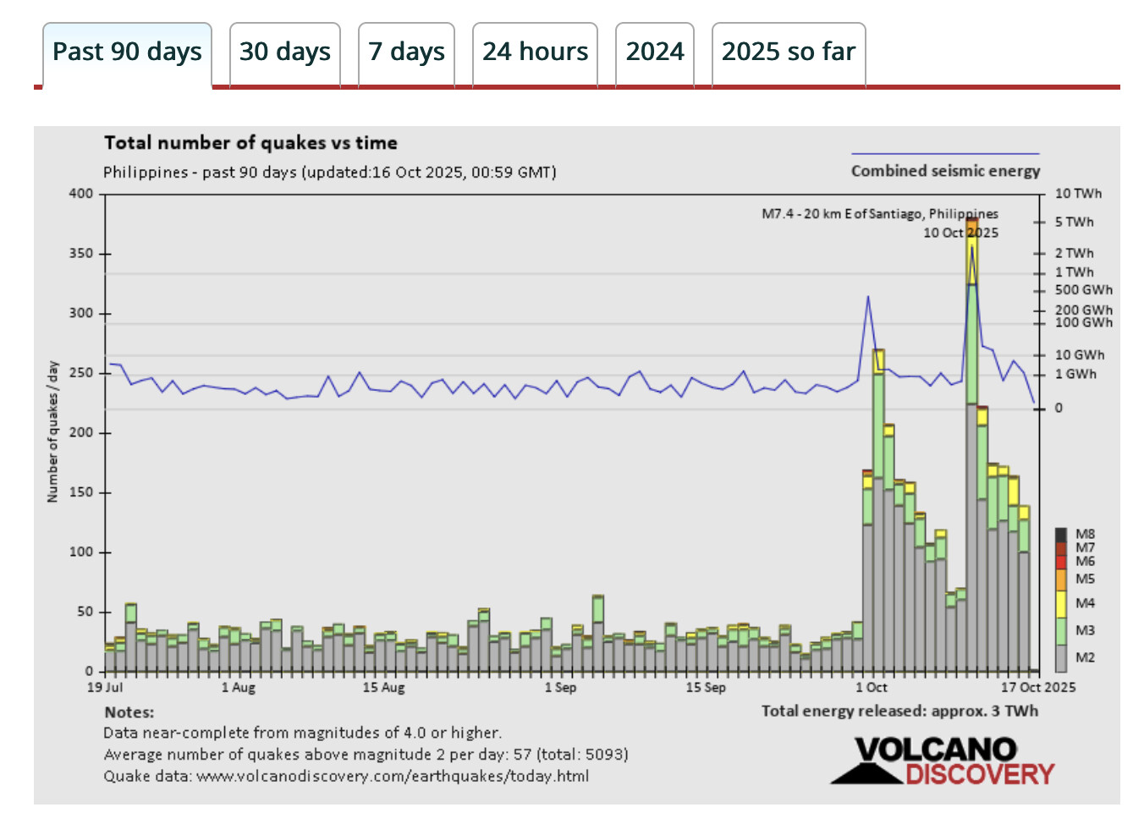Select the 7 days tab

point(406,52)
